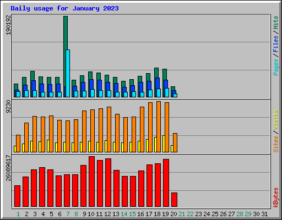Click the Visits legend label
282x220 pixels.
275,120
